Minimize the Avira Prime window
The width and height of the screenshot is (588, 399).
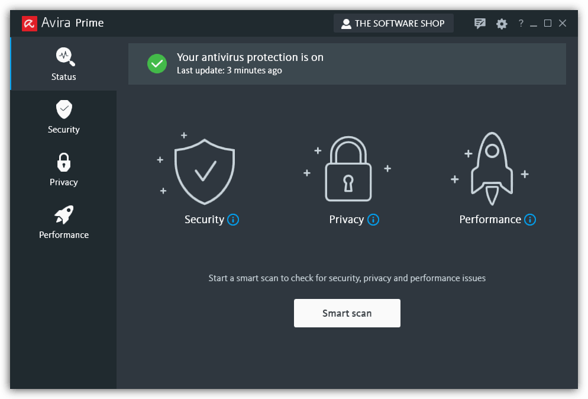click(x=534, y=24)
